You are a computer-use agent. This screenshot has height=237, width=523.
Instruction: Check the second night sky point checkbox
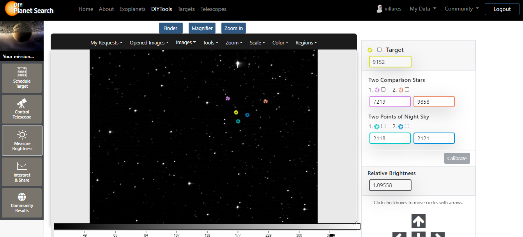tap(407, 126)
